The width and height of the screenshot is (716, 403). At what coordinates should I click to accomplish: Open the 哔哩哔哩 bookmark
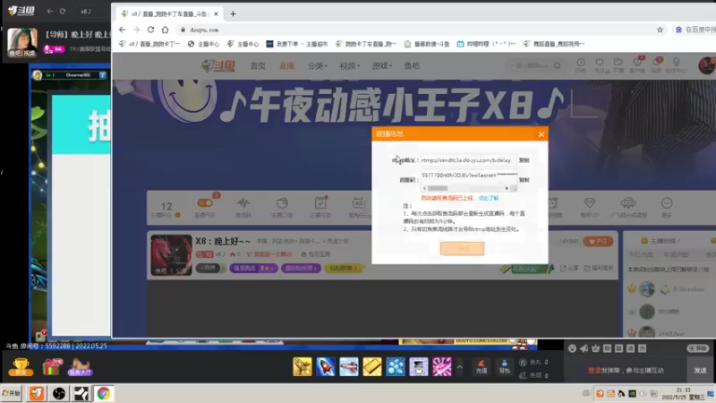(x=486, y=44)
